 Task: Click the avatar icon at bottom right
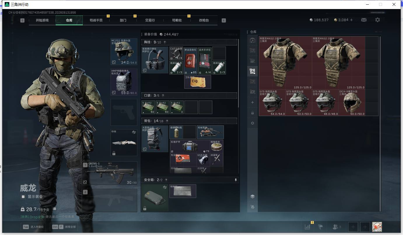[x=377, y=227]
